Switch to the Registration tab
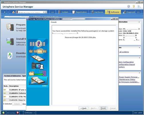This screenshot has height=115, width=144. (80, 12)
